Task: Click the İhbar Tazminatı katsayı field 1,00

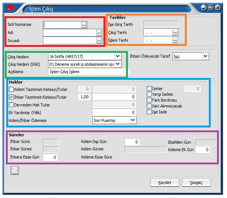Action: click(84, 97)
